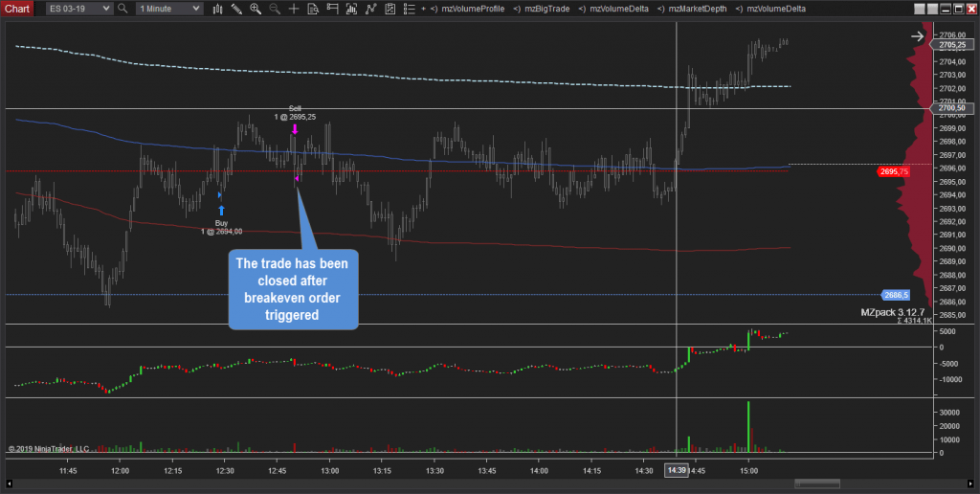Screen dimensions: 980x494
Task: Select mzVolumeProfile indicator label
Action: pyautogui.click(x=473, y=10)
